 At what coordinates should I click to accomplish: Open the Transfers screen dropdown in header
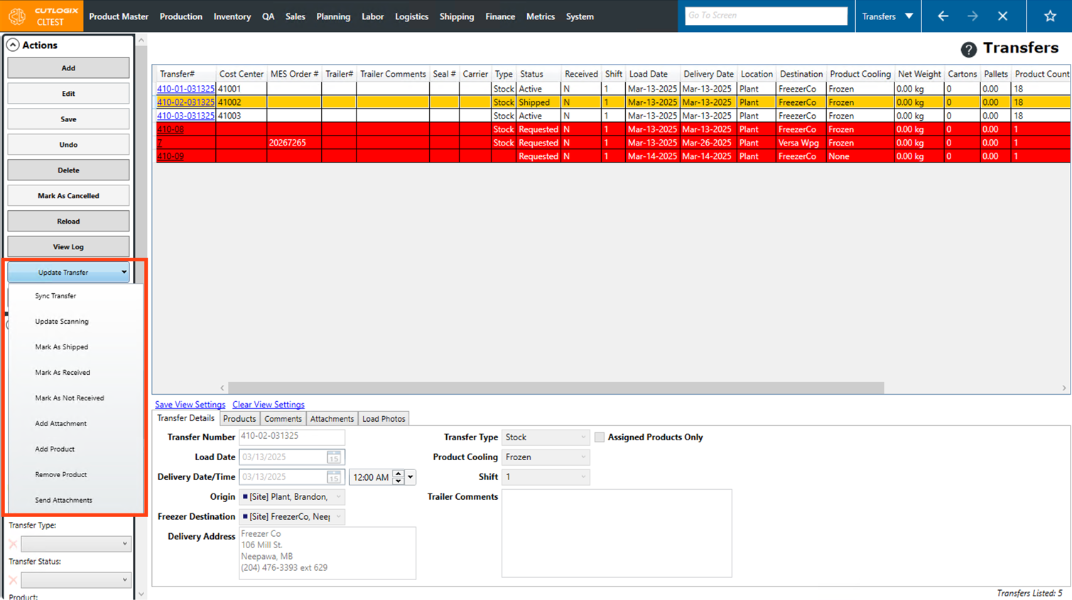(888, 16)
